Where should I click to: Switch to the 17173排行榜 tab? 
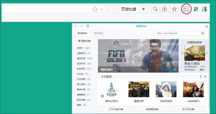[x=116, y=109]
